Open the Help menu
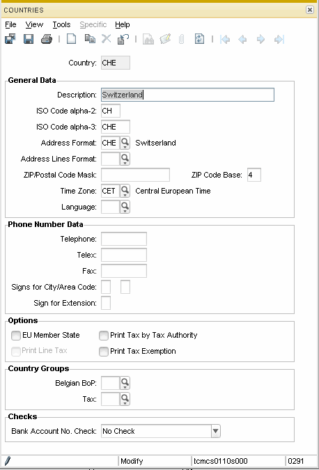Image resolution: width=319 pixels, height=470 pixels. [x=123, y=24]
